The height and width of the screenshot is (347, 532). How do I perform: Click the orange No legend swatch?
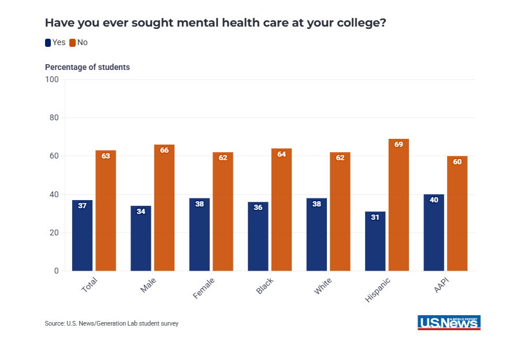[x=73, y=42]
